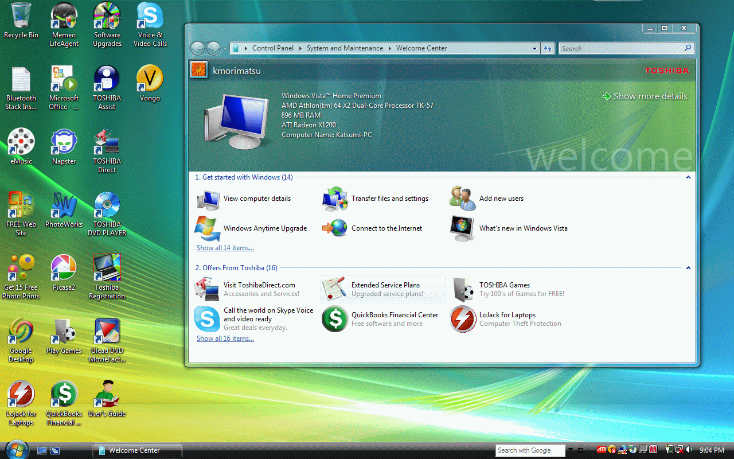This screenshot has width=734, height=459.
Task: Launch Picasa2 from the desktop
Action: 64,273
